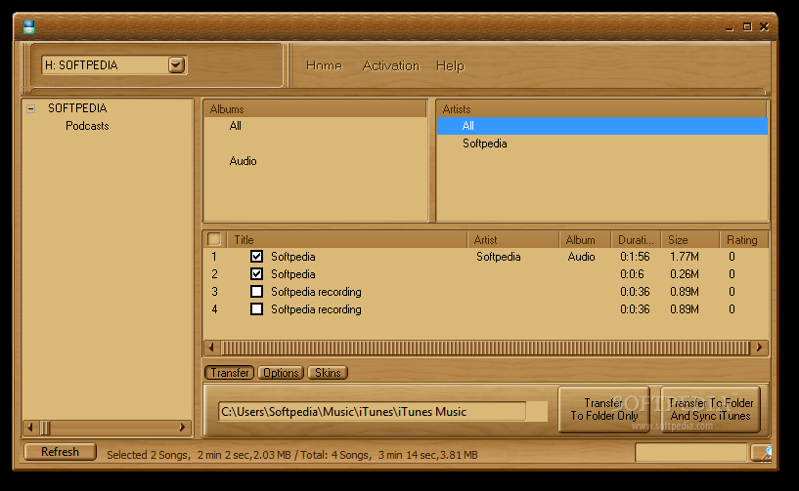Click the magnifier search icon
Image resolution: width=799 pixels, height=491 pixels.
click(x=761, y=452)
